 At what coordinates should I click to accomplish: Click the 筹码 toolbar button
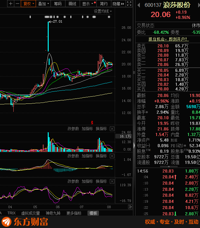tap(58, 4)
